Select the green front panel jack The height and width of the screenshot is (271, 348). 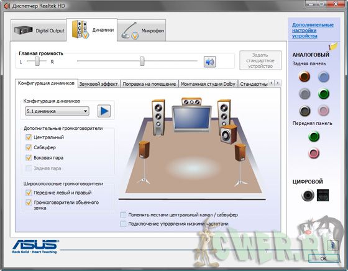314,136
